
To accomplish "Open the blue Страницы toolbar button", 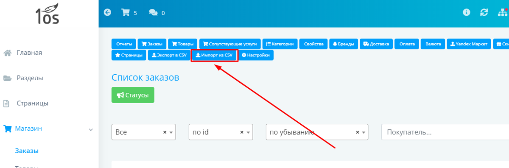I will [x=129, y=55].
